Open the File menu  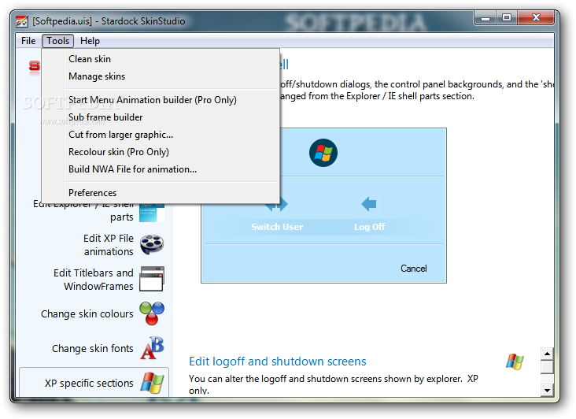click(x=28, y=41)
